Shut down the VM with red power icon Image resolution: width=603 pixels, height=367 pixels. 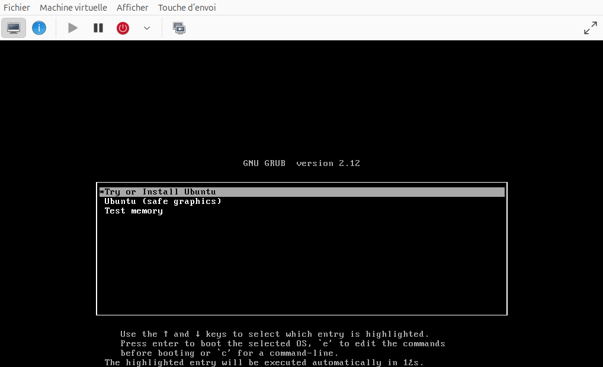pos(123,28)
